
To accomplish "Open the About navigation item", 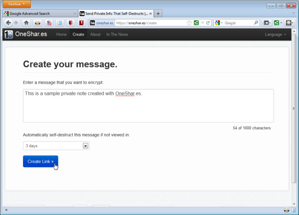I will [x=95, y=35].
